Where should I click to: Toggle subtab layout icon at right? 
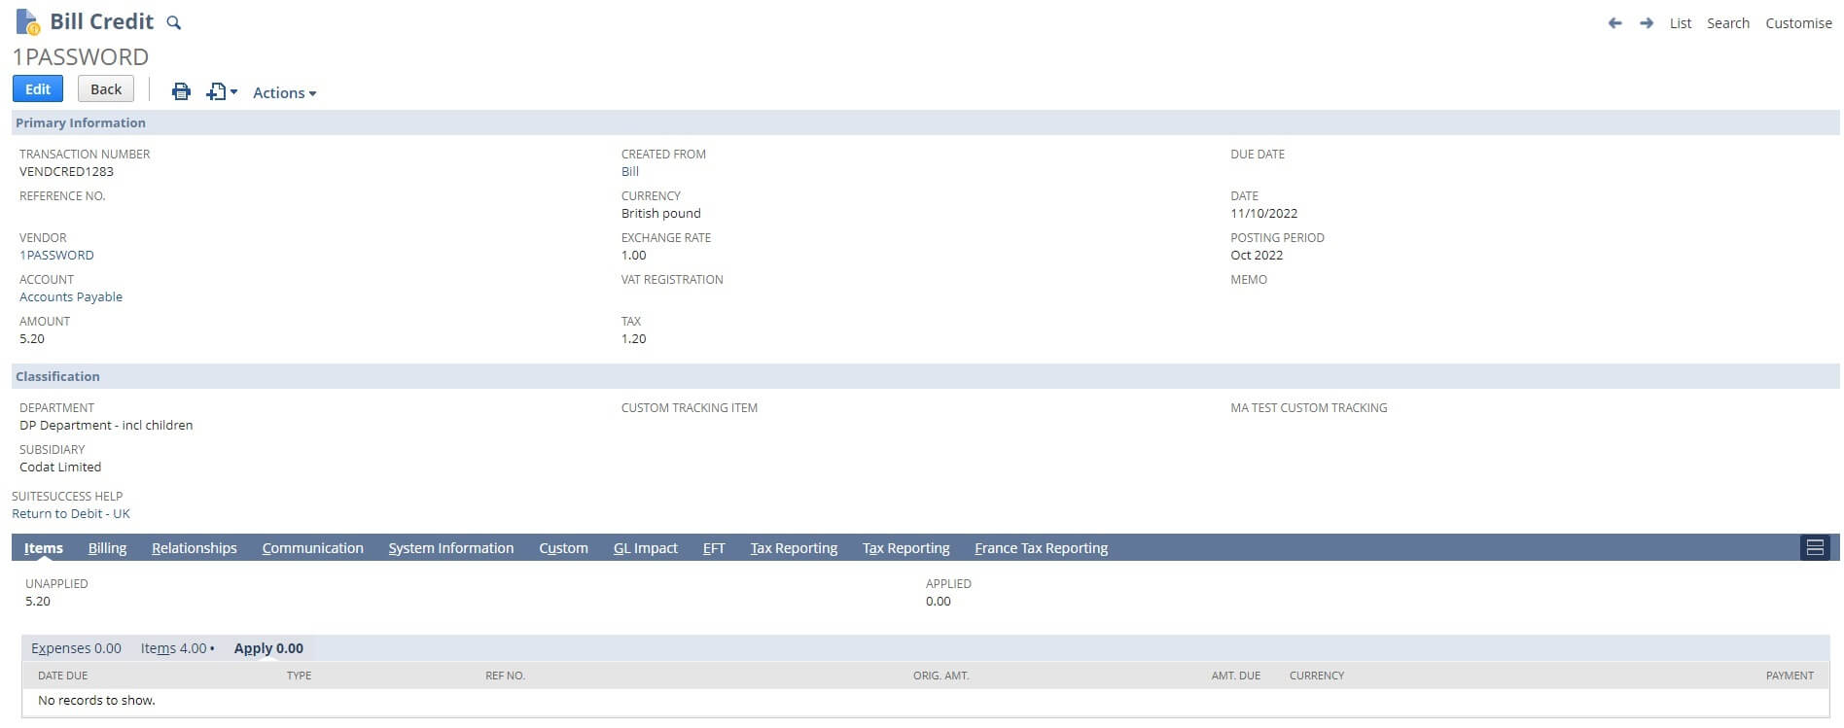click(1814, 548)
